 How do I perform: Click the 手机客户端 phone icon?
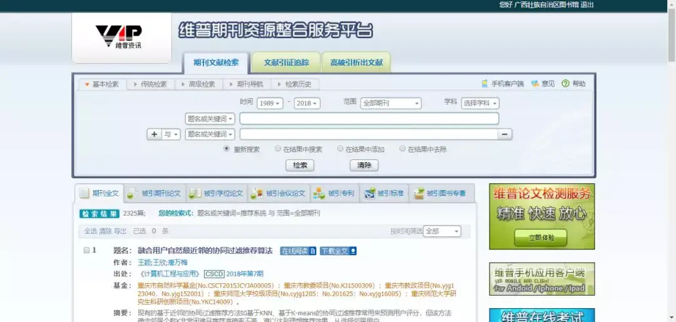tap(485, 84)
